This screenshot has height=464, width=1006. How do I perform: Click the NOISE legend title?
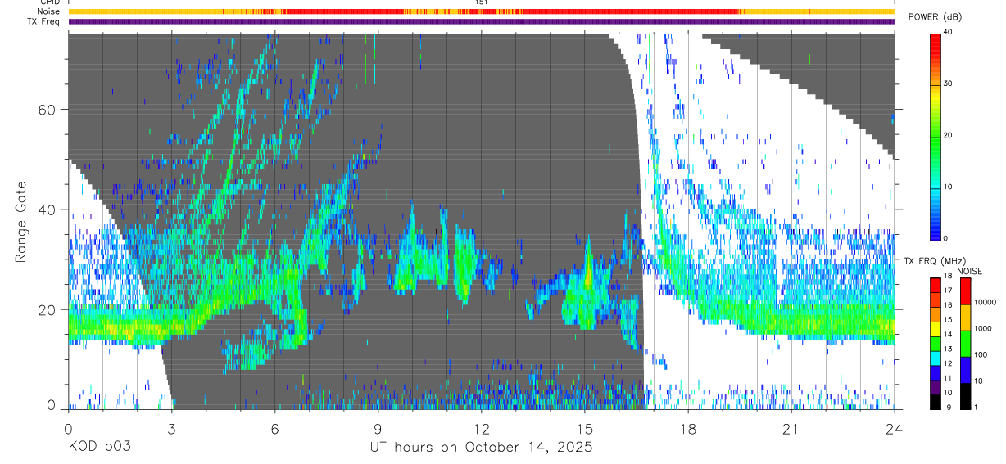pyautogui.click(x=969, y=271)
